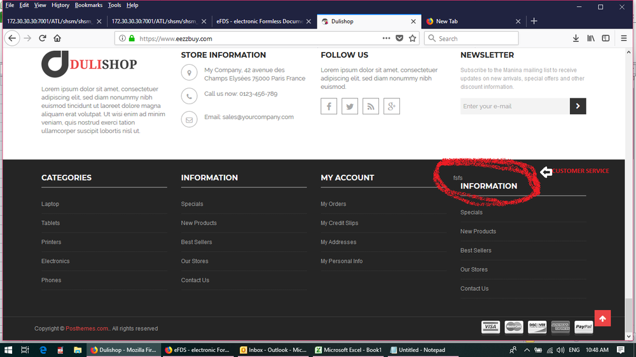Screen dimensions: 636x357
Task: Open the Tools menu
Action: click(x=114, y=5)
